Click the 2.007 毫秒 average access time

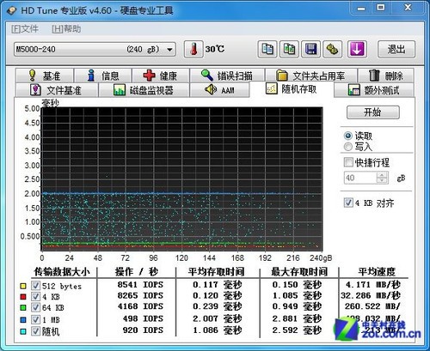[218, 318]
